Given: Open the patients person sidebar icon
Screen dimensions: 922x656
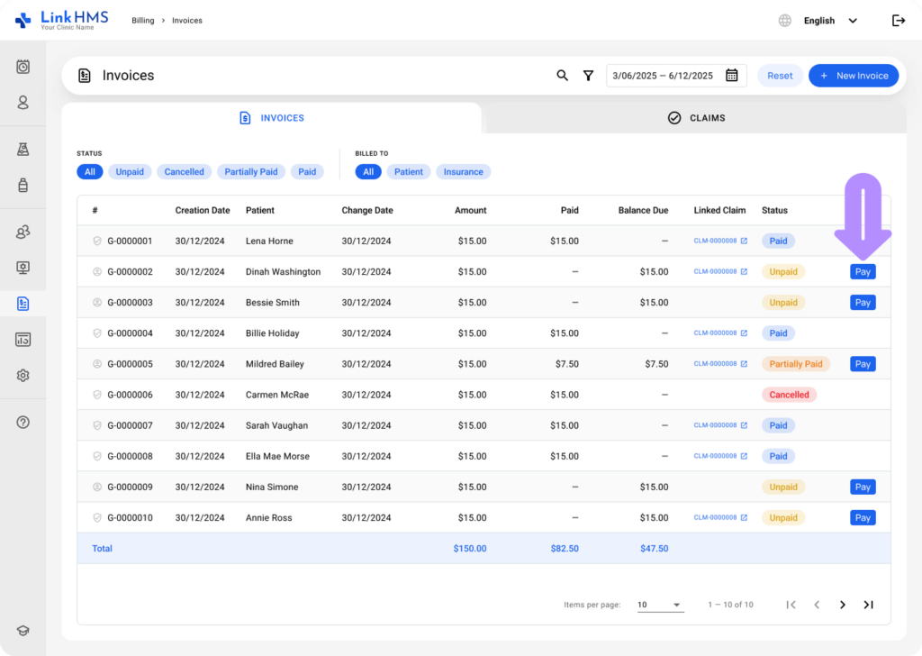Looking at the screenshot, I should tap(23, 103).
